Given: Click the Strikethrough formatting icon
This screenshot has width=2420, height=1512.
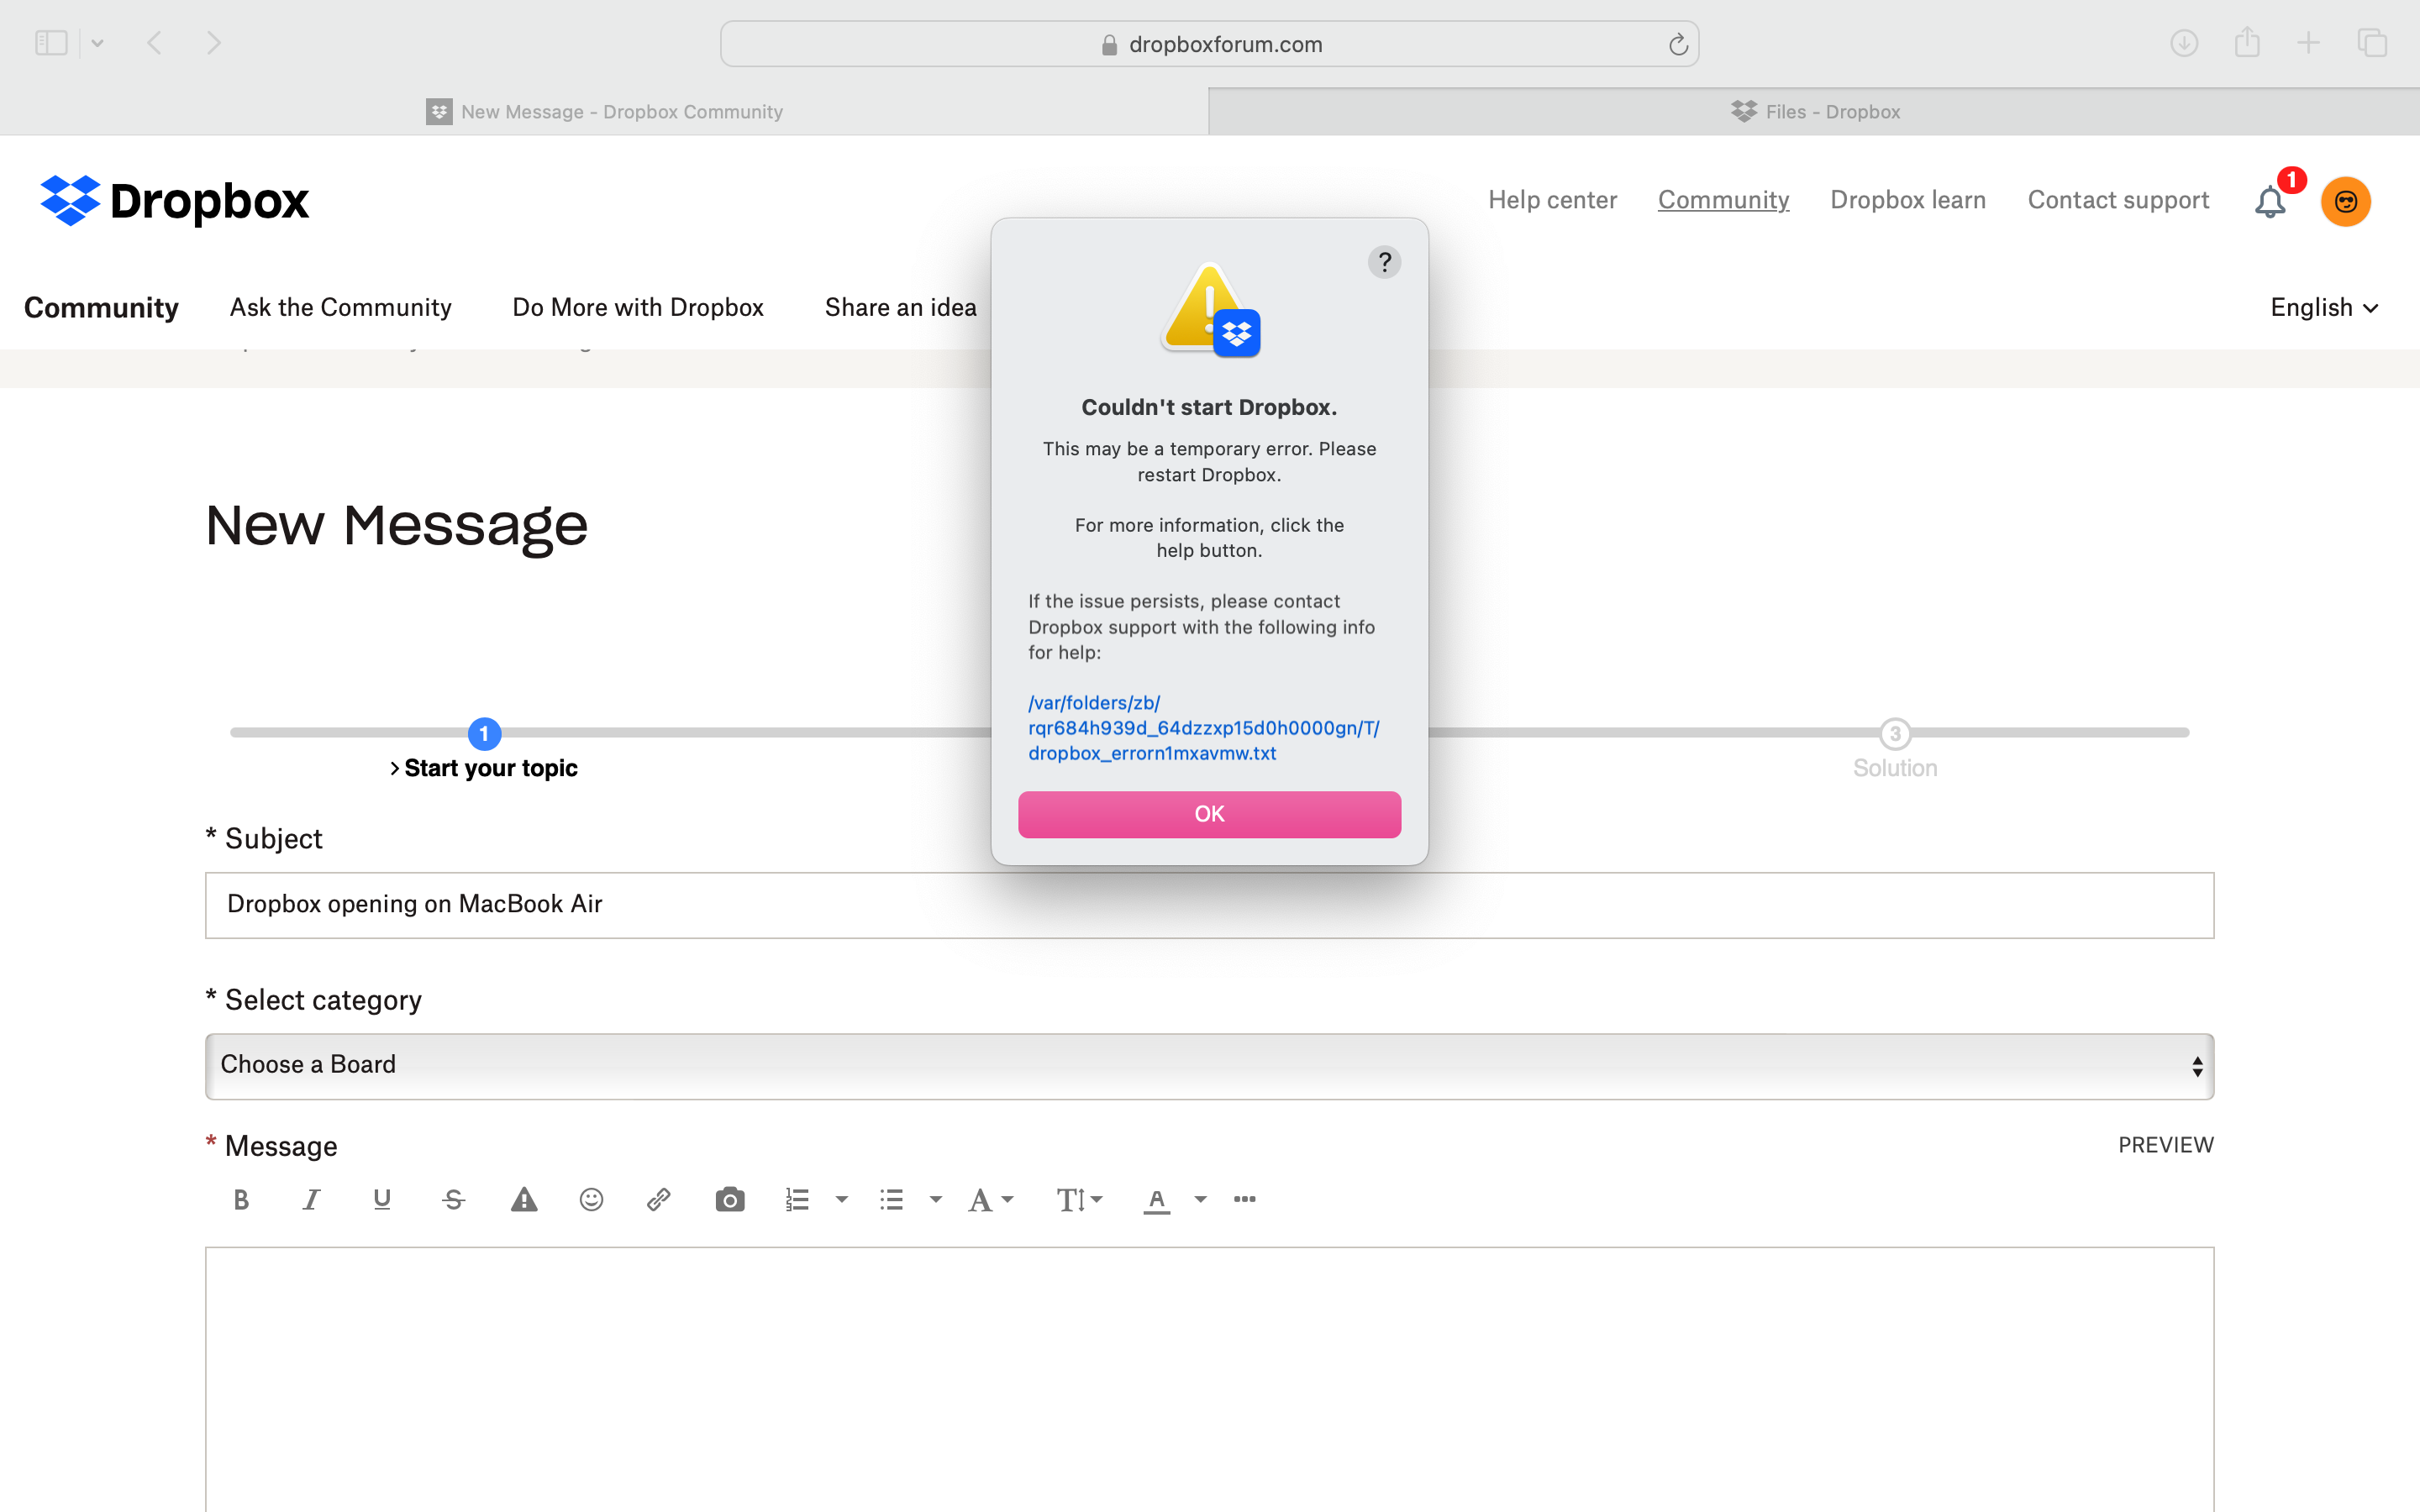Looking at the screenshot, I should [451, 1199].
